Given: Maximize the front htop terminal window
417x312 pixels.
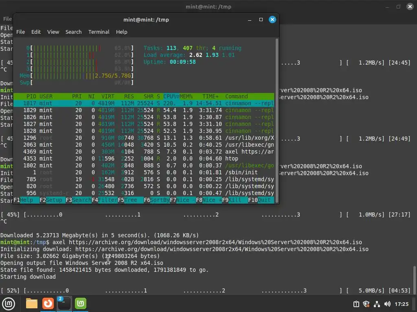Looking at the screenshot, I should click(261, 19).
